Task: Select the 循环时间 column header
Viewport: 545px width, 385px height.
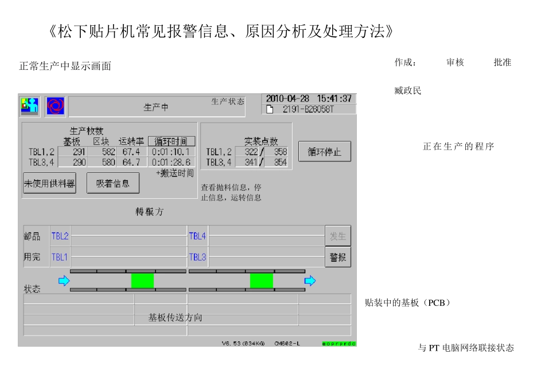Action: coord(172,142)
